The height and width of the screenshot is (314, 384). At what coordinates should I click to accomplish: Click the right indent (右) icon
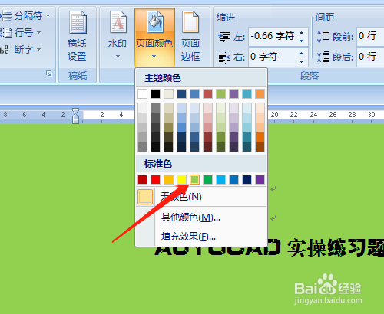224,57
